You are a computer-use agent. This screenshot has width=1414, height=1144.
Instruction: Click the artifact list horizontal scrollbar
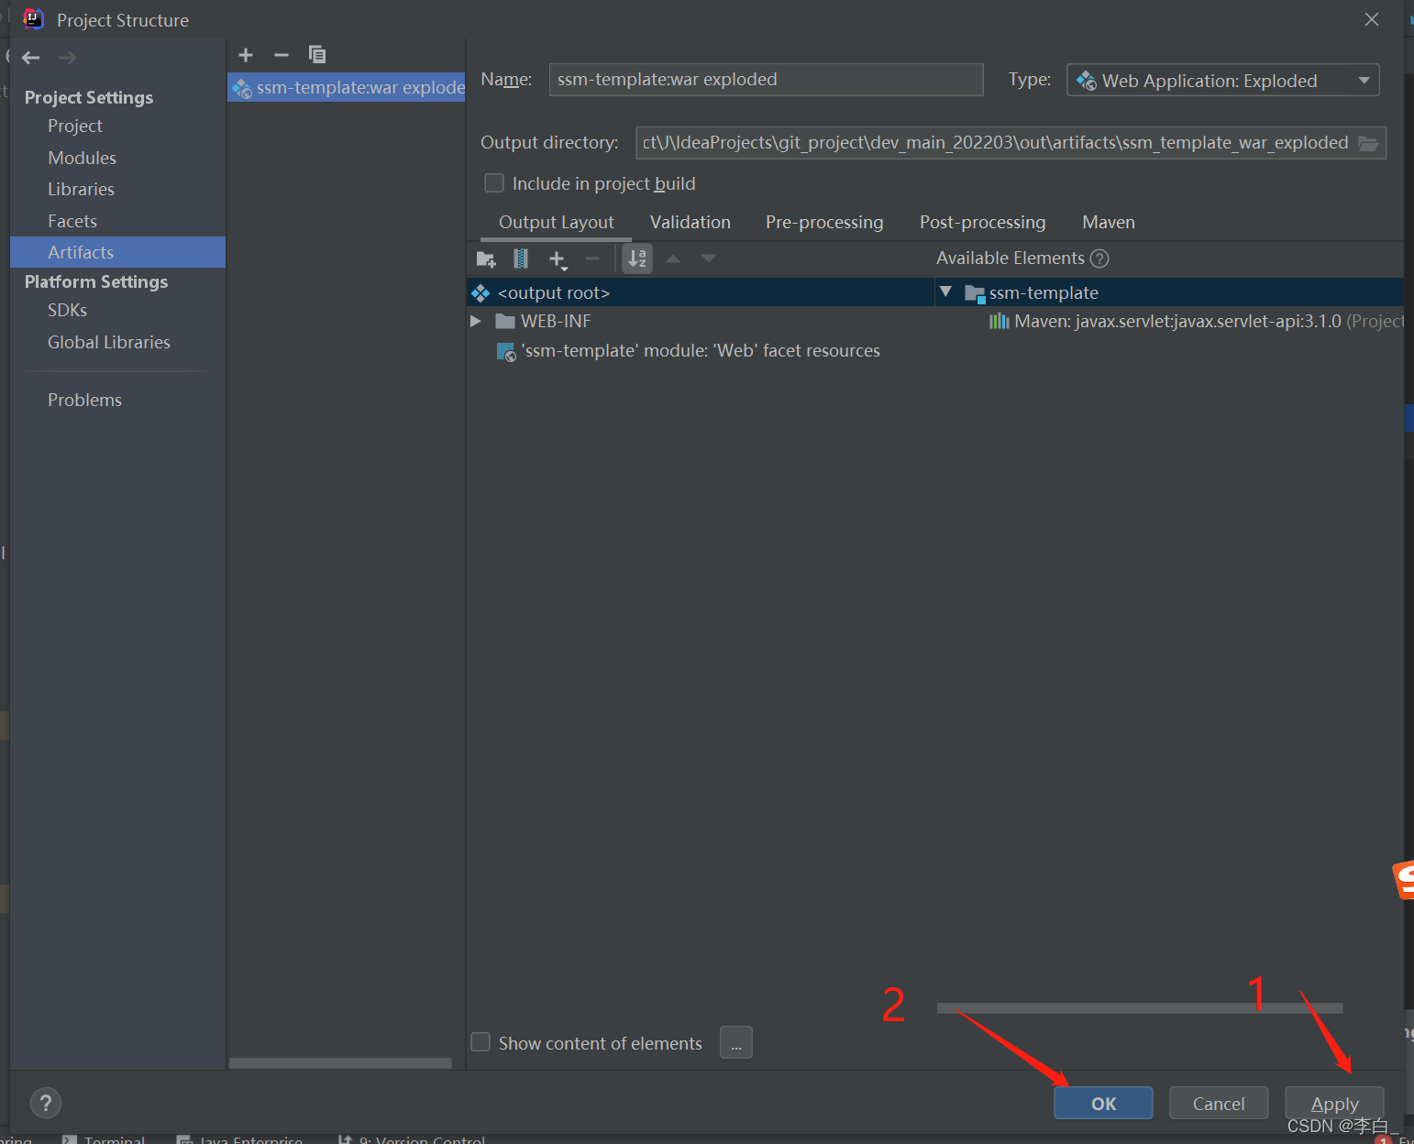click(x=340, y=1063)
